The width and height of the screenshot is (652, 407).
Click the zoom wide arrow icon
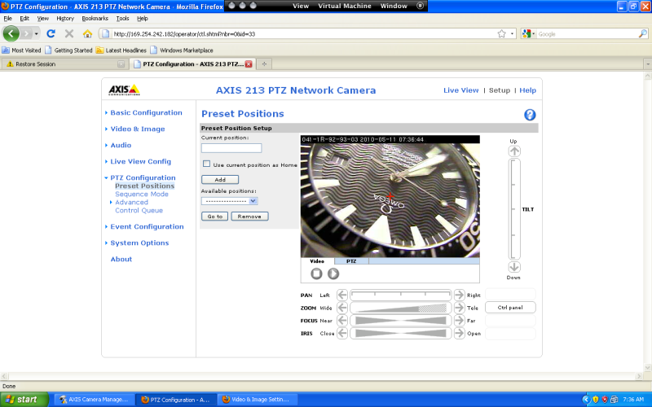tap(341, 308)
